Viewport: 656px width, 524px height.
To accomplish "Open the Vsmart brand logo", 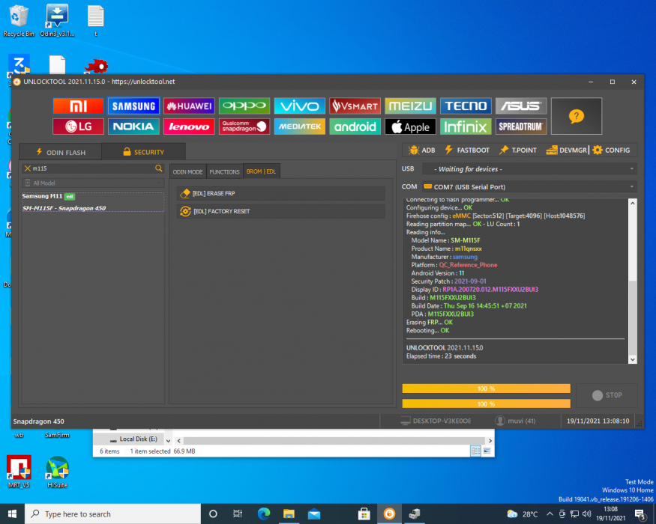I will click(x=355, y=106).
